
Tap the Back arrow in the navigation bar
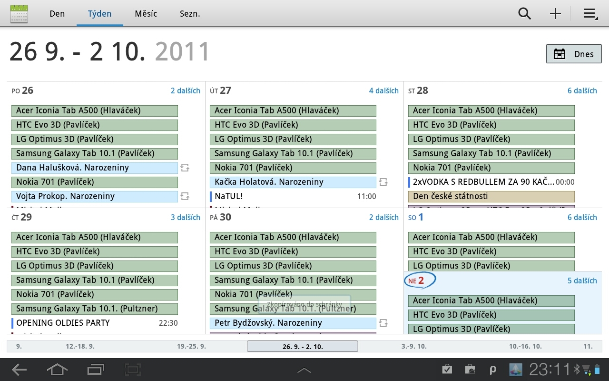tap(19, 369)
